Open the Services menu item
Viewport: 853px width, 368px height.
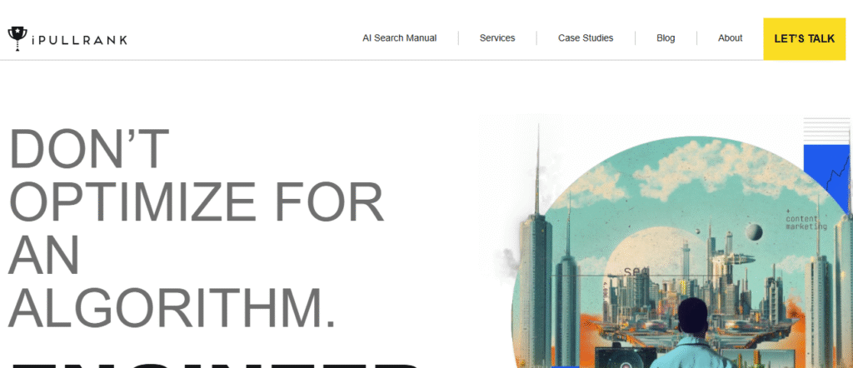497,38
